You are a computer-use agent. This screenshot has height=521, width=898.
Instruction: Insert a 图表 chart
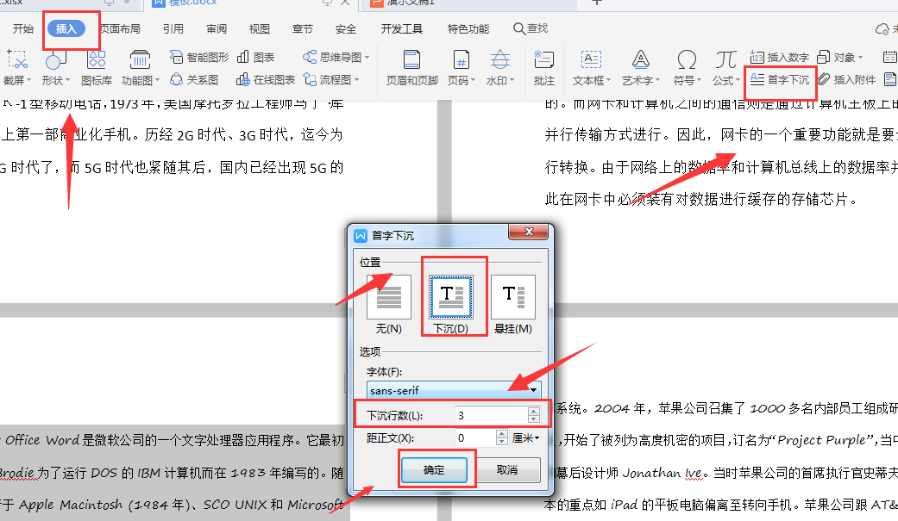pyautogui.click(x=256, y=57)
